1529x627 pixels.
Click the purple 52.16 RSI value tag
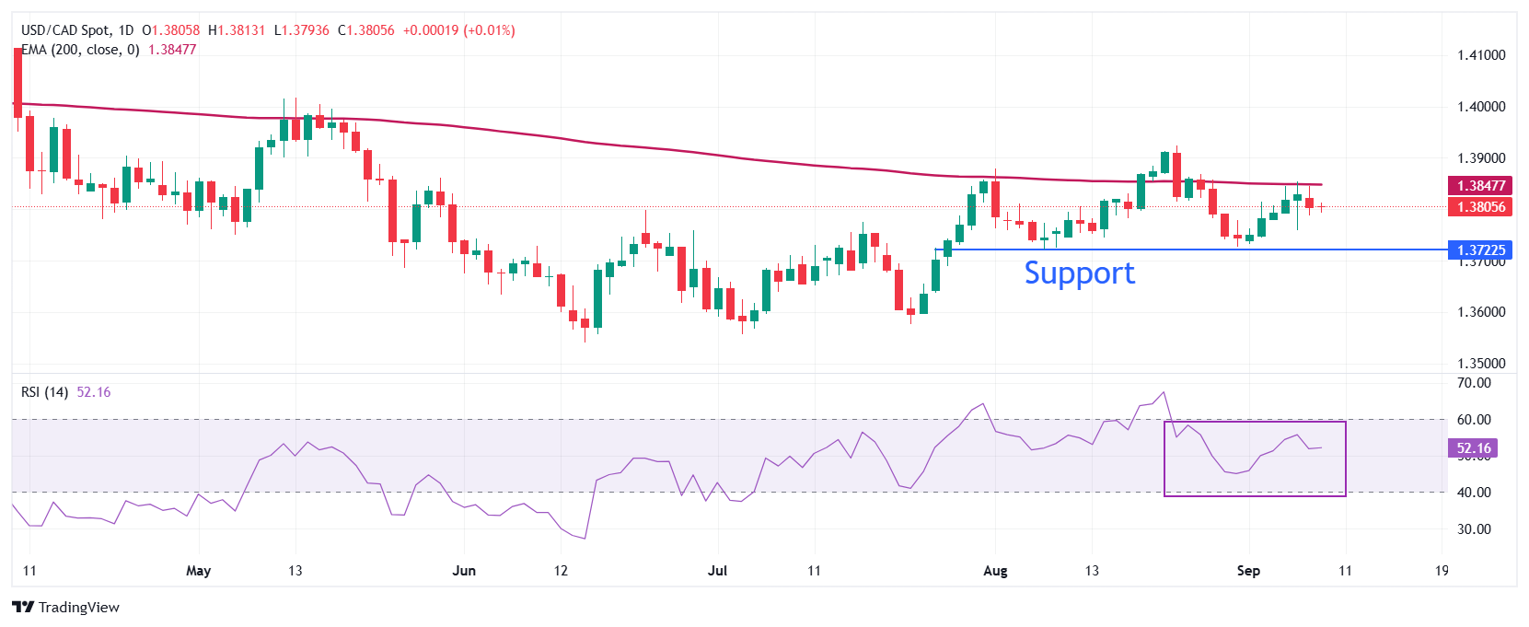tap(1473, 448)
